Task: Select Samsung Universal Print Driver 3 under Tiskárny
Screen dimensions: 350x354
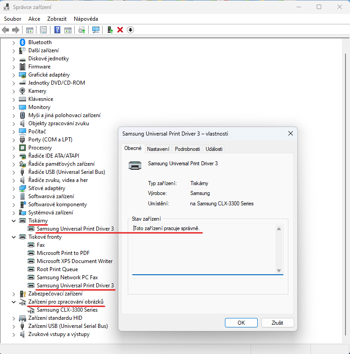Action: [75, 229]
